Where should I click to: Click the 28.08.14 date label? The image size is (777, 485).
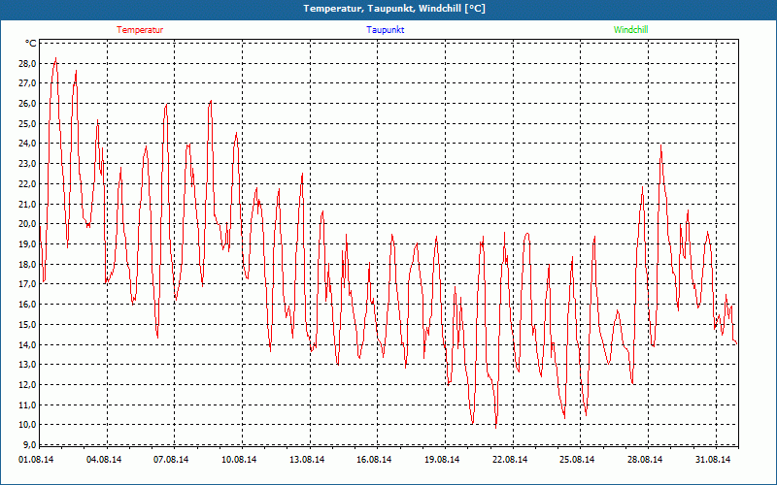(645, 460)
